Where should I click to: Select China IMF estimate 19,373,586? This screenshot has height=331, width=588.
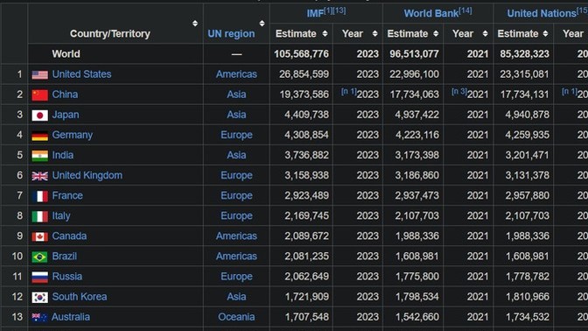click(x=304, y=95)
